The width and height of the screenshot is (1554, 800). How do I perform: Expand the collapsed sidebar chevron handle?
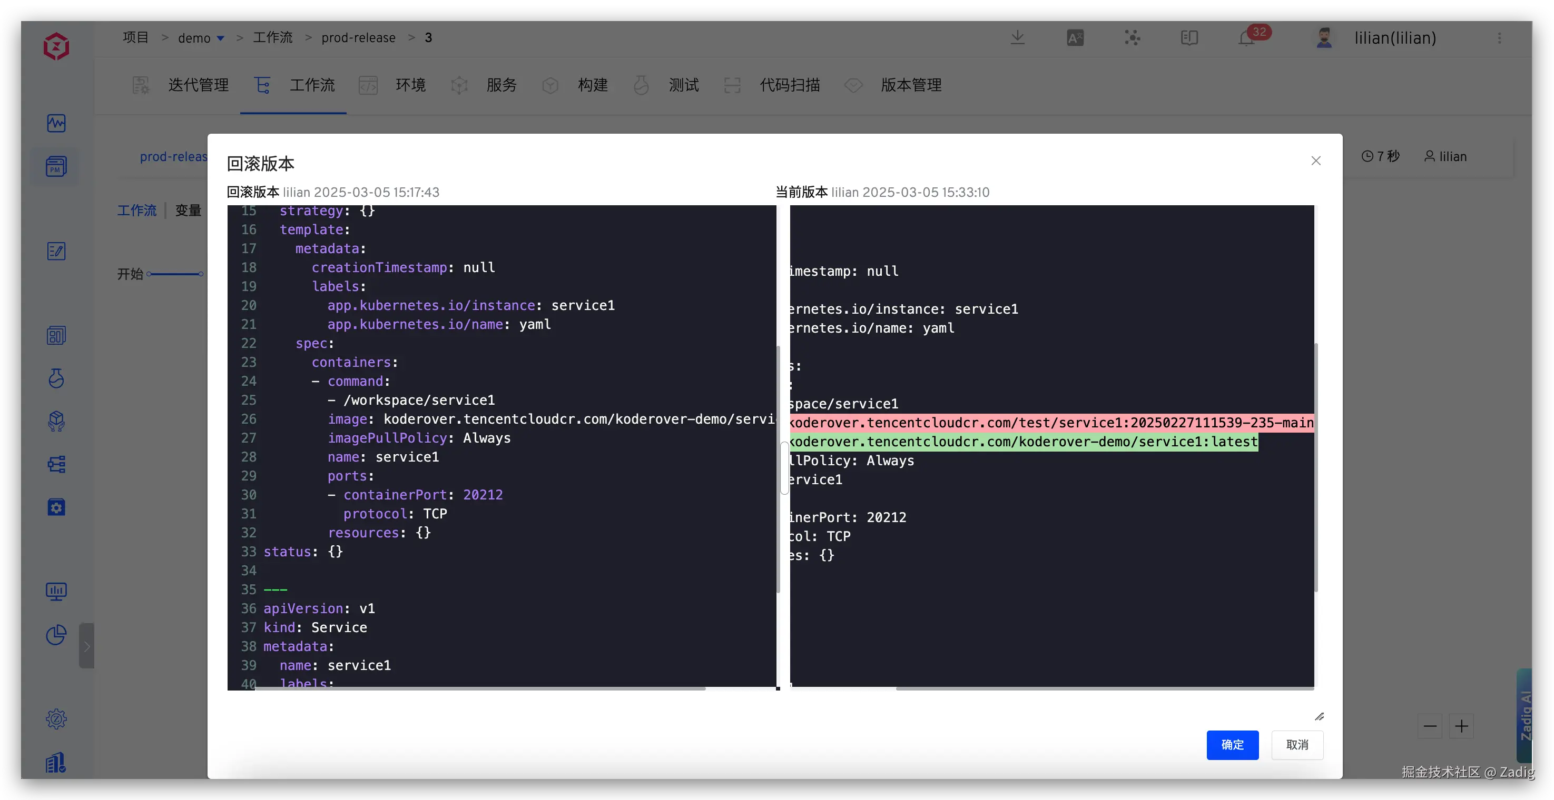(86, 646)
